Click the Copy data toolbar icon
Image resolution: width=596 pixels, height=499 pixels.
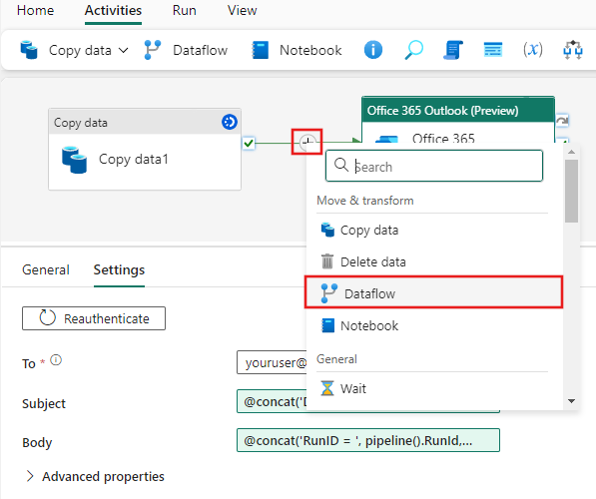tap(29, 50)
